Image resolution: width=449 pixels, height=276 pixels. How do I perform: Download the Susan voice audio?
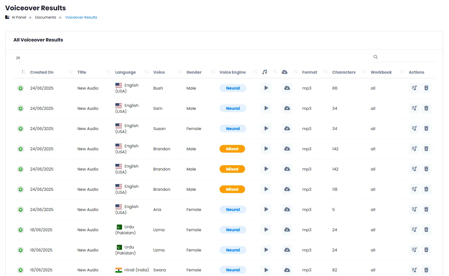coord(287,129)
